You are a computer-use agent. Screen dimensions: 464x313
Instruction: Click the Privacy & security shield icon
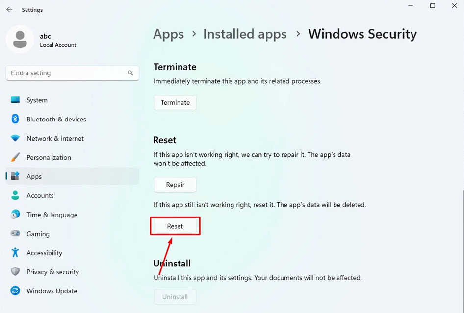[16, 272]
